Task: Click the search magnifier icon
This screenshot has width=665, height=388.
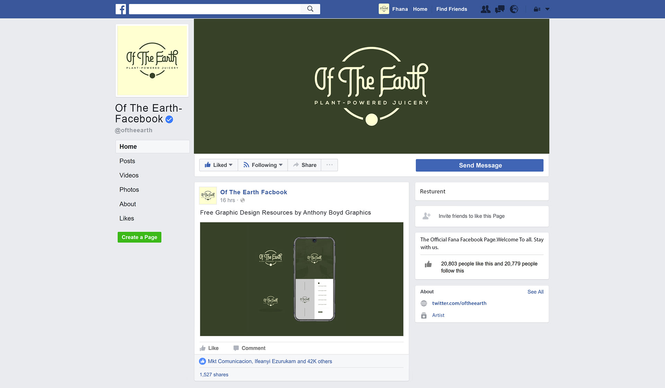Action: [x=310, y=9]
